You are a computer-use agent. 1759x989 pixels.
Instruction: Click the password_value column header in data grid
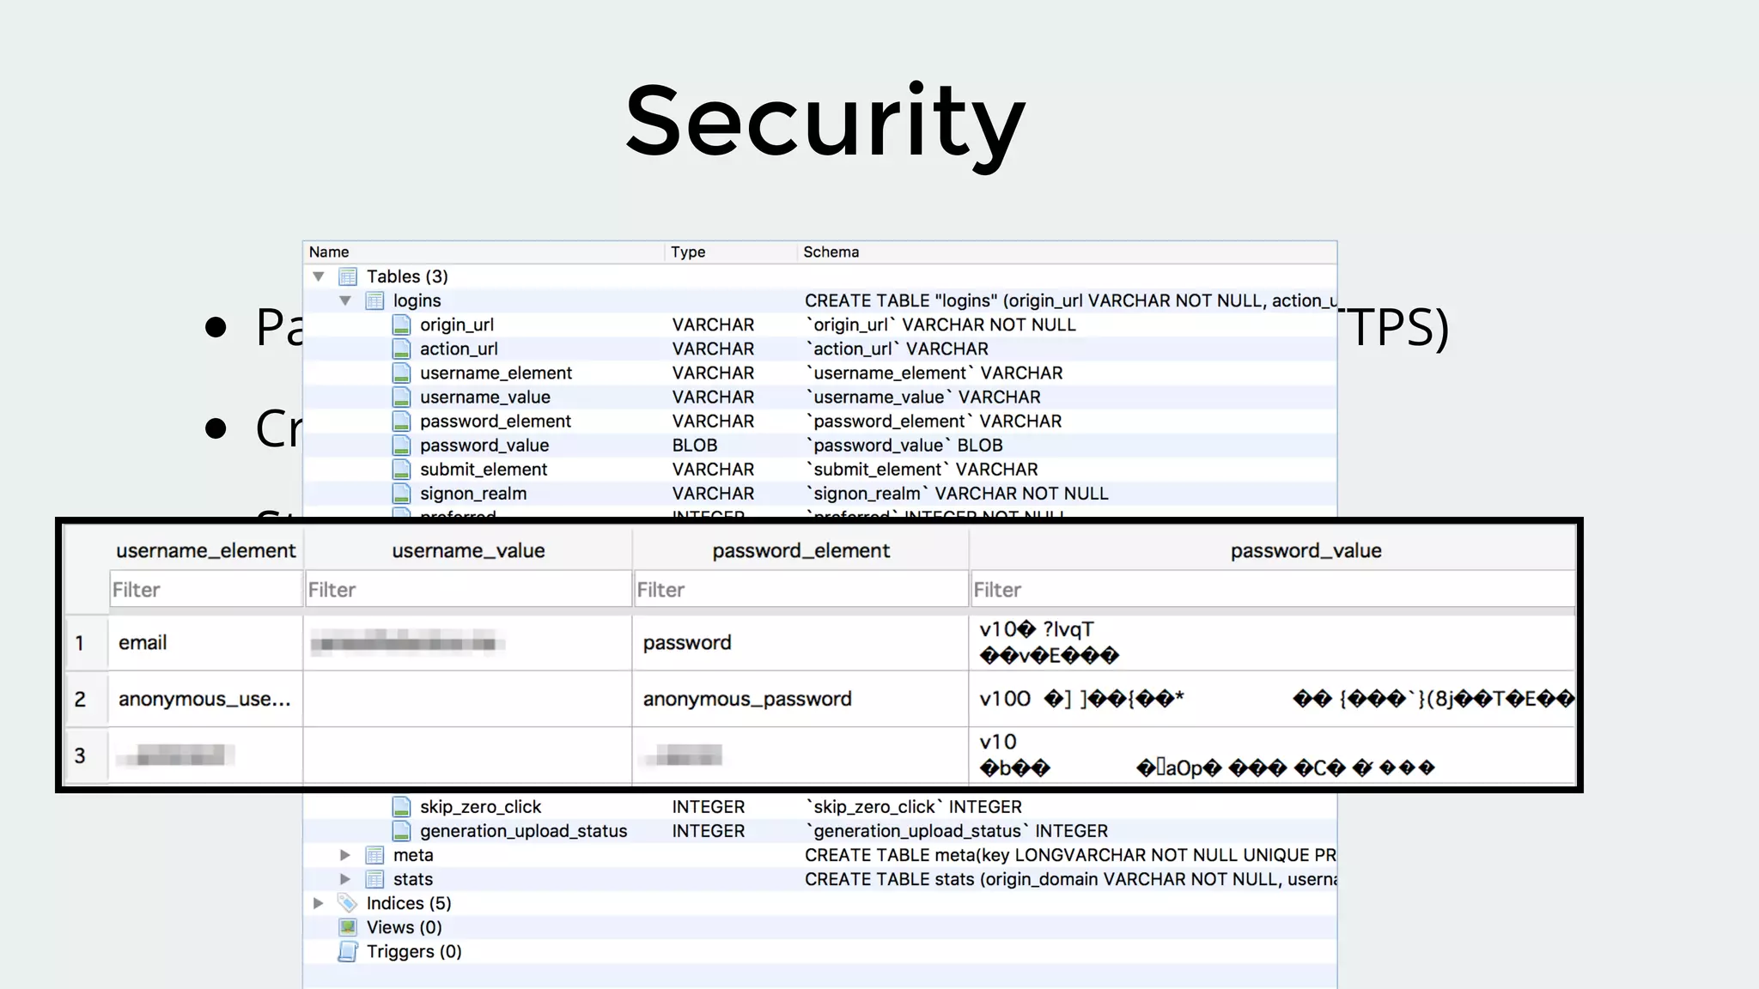tap(1272, 550)
